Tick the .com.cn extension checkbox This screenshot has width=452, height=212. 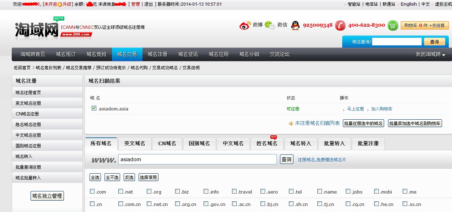[x=121, y=204]
